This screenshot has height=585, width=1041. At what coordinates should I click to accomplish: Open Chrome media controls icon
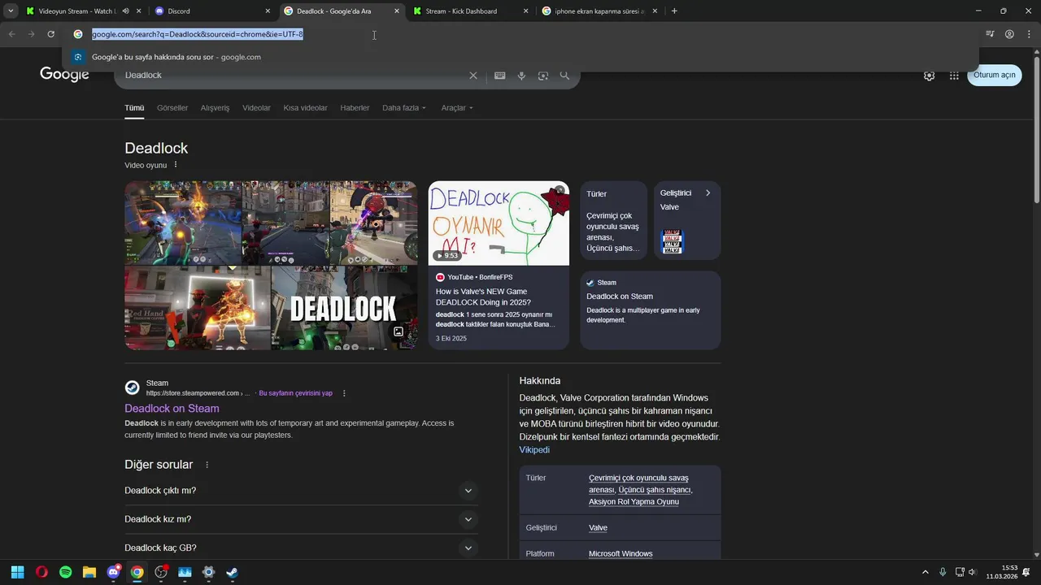tap(990, 34)
